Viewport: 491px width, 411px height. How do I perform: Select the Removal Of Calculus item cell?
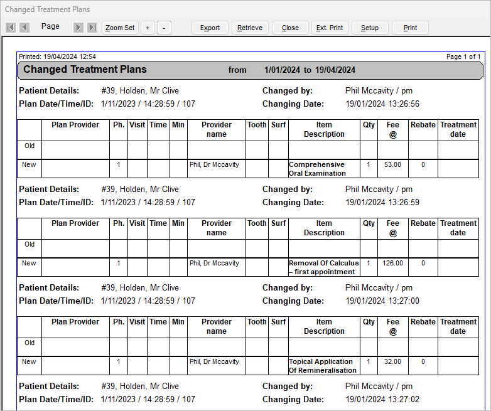click(x=323, y=267)
